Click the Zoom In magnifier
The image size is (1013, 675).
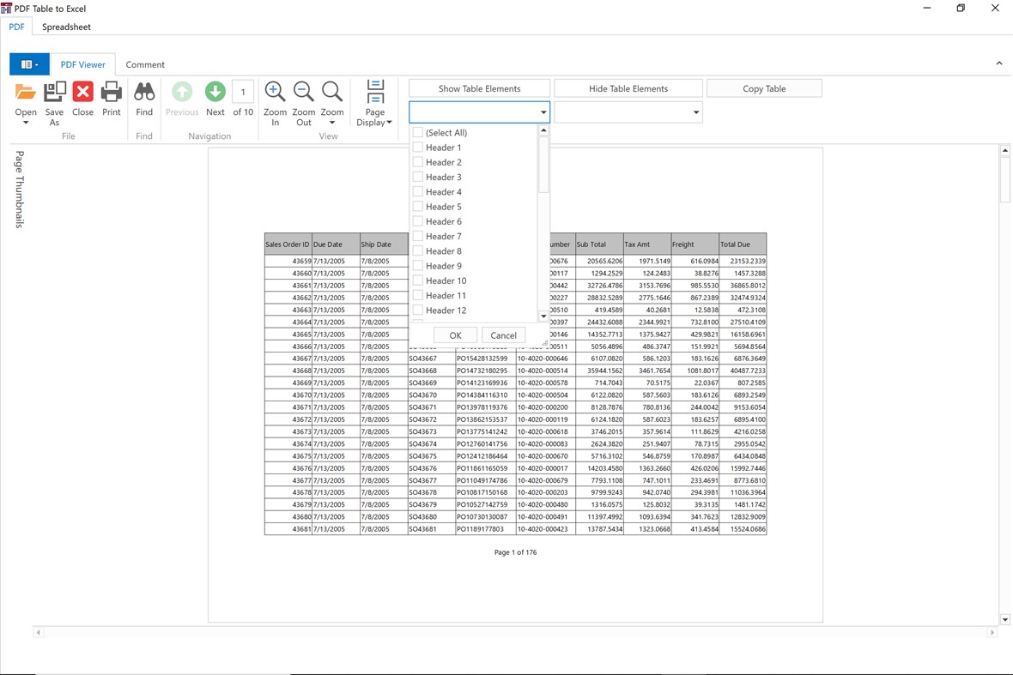pos(276,92)
